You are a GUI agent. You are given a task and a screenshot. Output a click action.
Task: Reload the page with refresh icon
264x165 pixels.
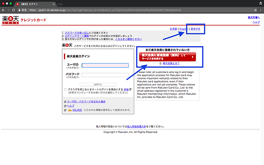(x=14, y=10)
